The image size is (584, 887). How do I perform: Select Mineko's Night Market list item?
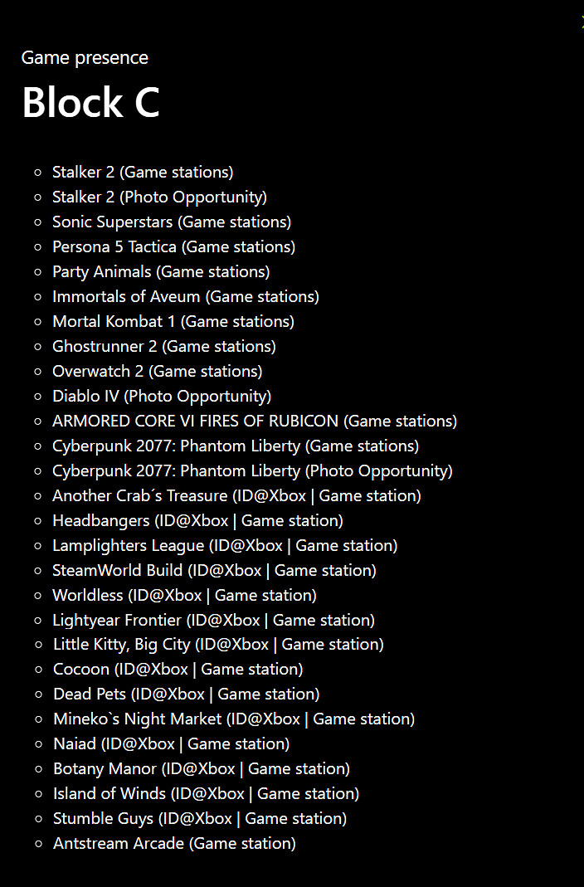234,719
